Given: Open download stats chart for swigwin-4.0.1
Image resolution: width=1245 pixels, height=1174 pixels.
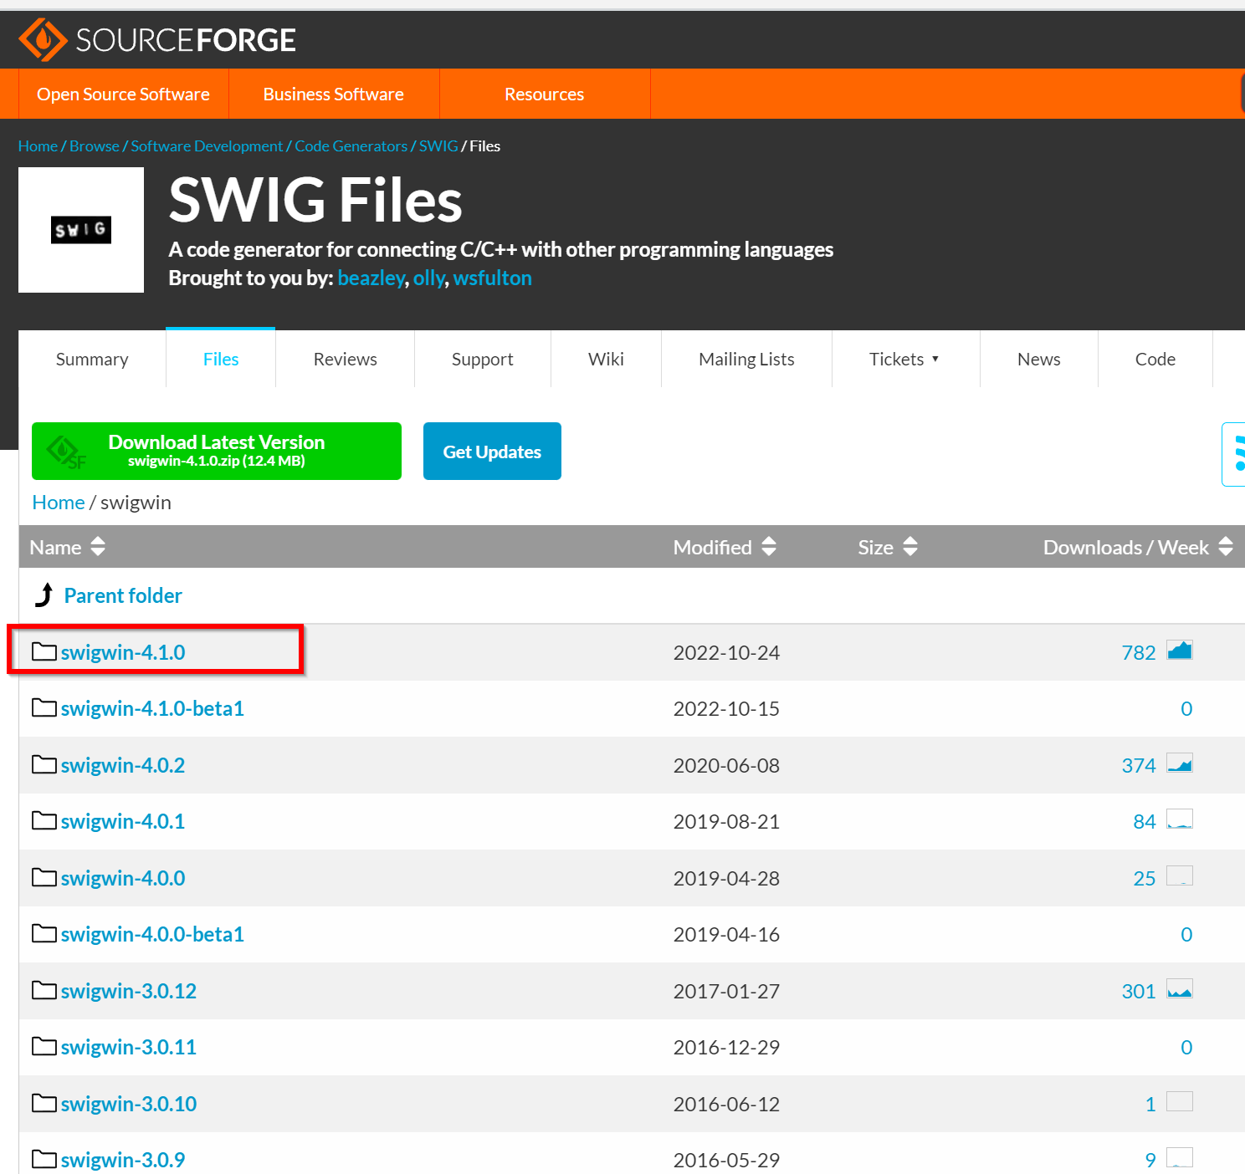Looking at the screenshot, I should point(1180,819).
